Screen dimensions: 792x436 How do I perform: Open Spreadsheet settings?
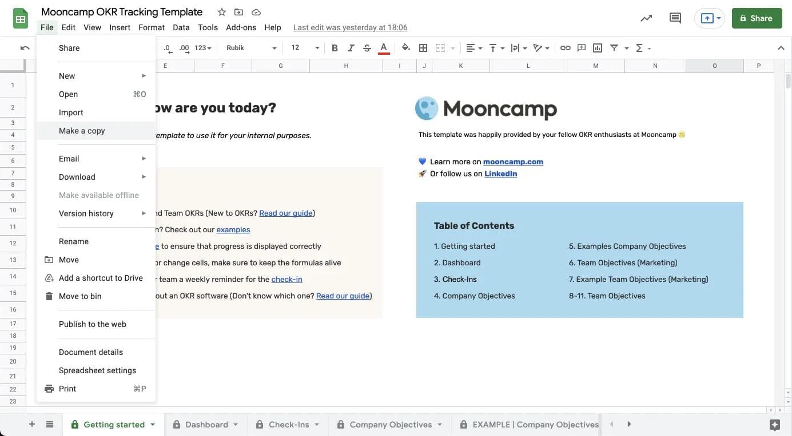(95, 370)
